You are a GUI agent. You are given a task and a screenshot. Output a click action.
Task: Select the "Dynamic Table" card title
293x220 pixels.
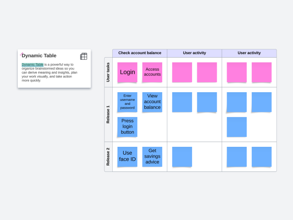39,55
